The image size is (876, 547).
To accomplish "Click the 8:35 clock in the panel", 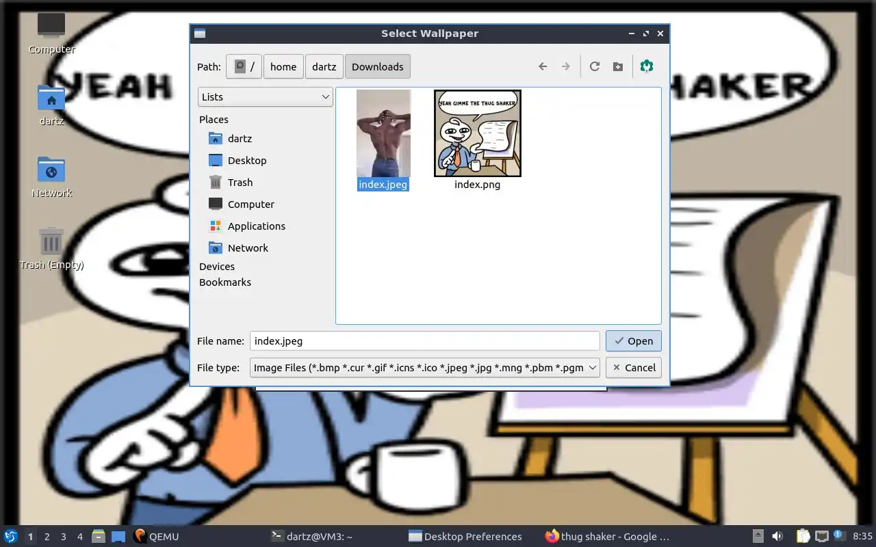I will pyautogui.click(x=862, y=536).
